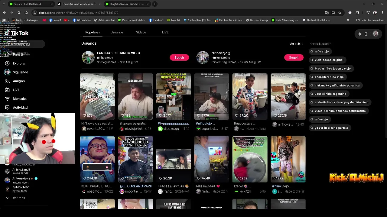Viewport: 387px width, 217px height.
Task: Open 'Feliz navidad' video thumbnail
Action: tap(212, 159)
